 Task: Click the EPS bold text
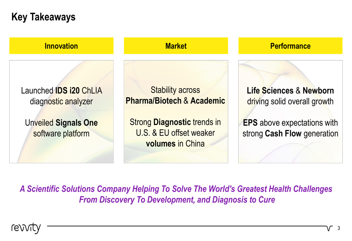click(x=250, y=123)
